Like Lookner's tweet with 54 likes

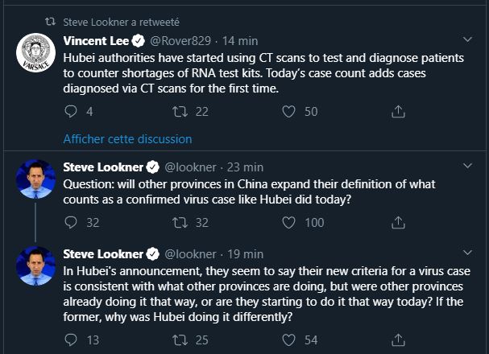[x=288, y=340]
